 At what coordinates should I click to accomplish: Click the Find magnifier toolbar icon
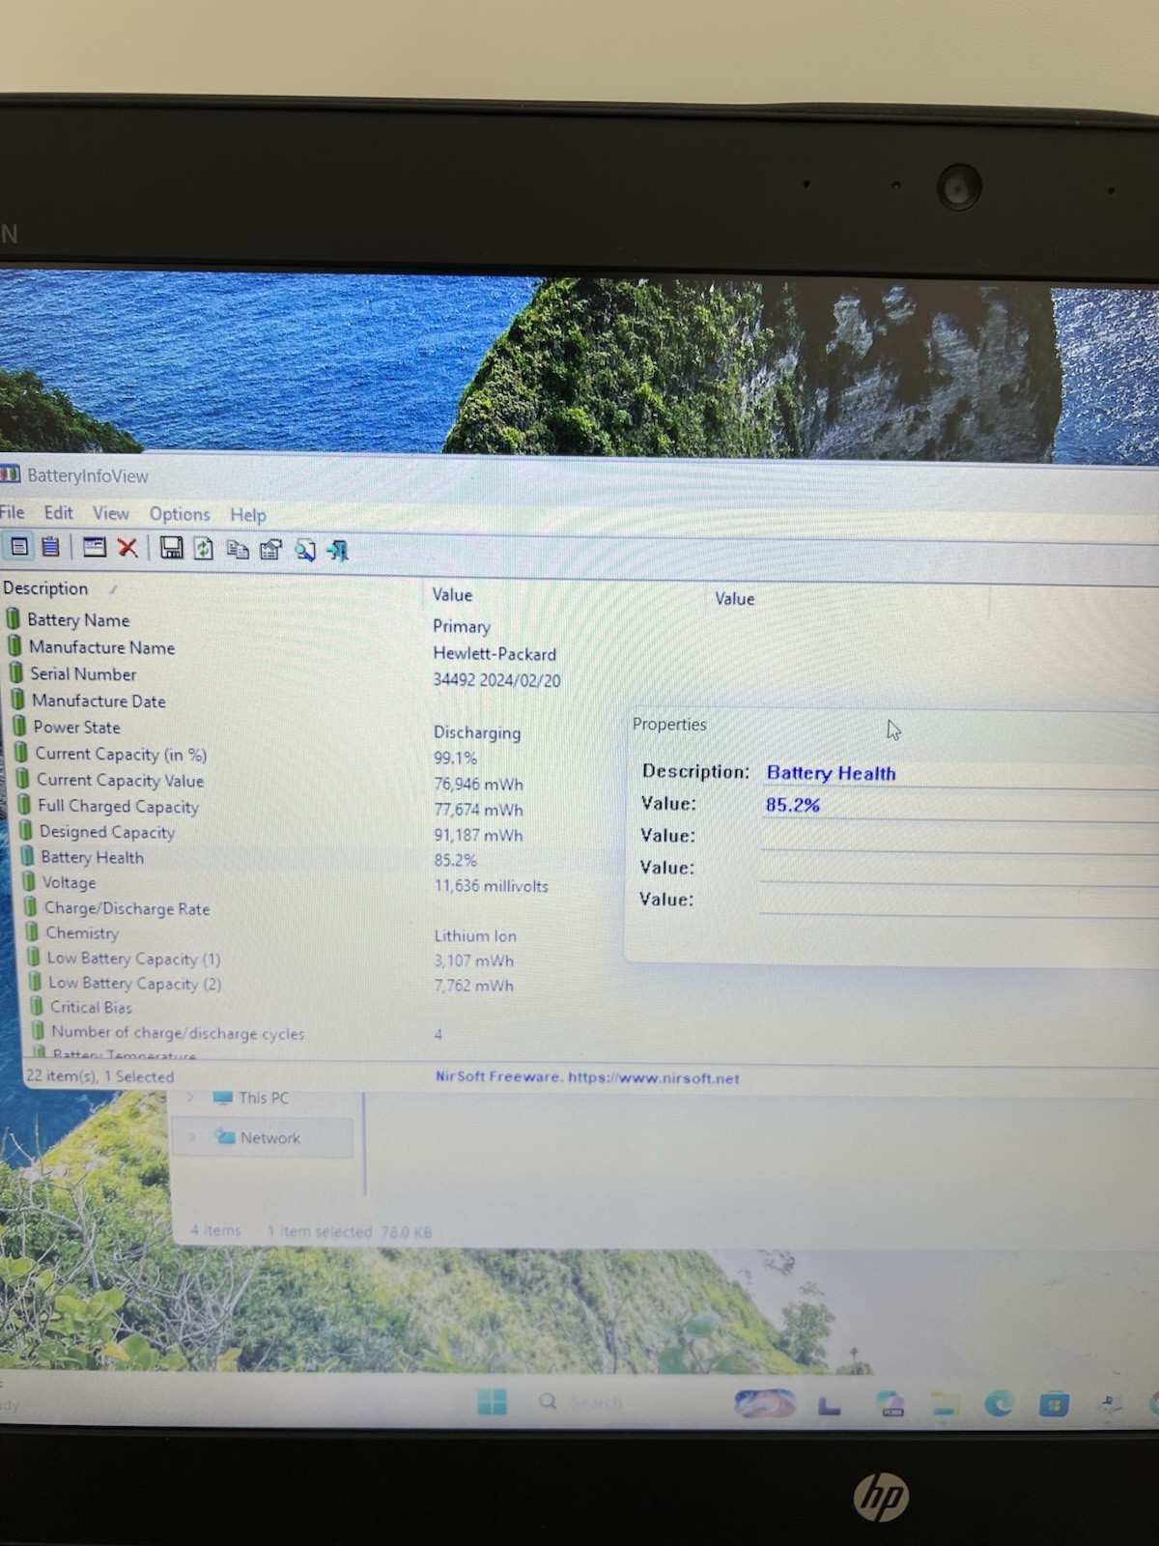[x=305, y=551]
